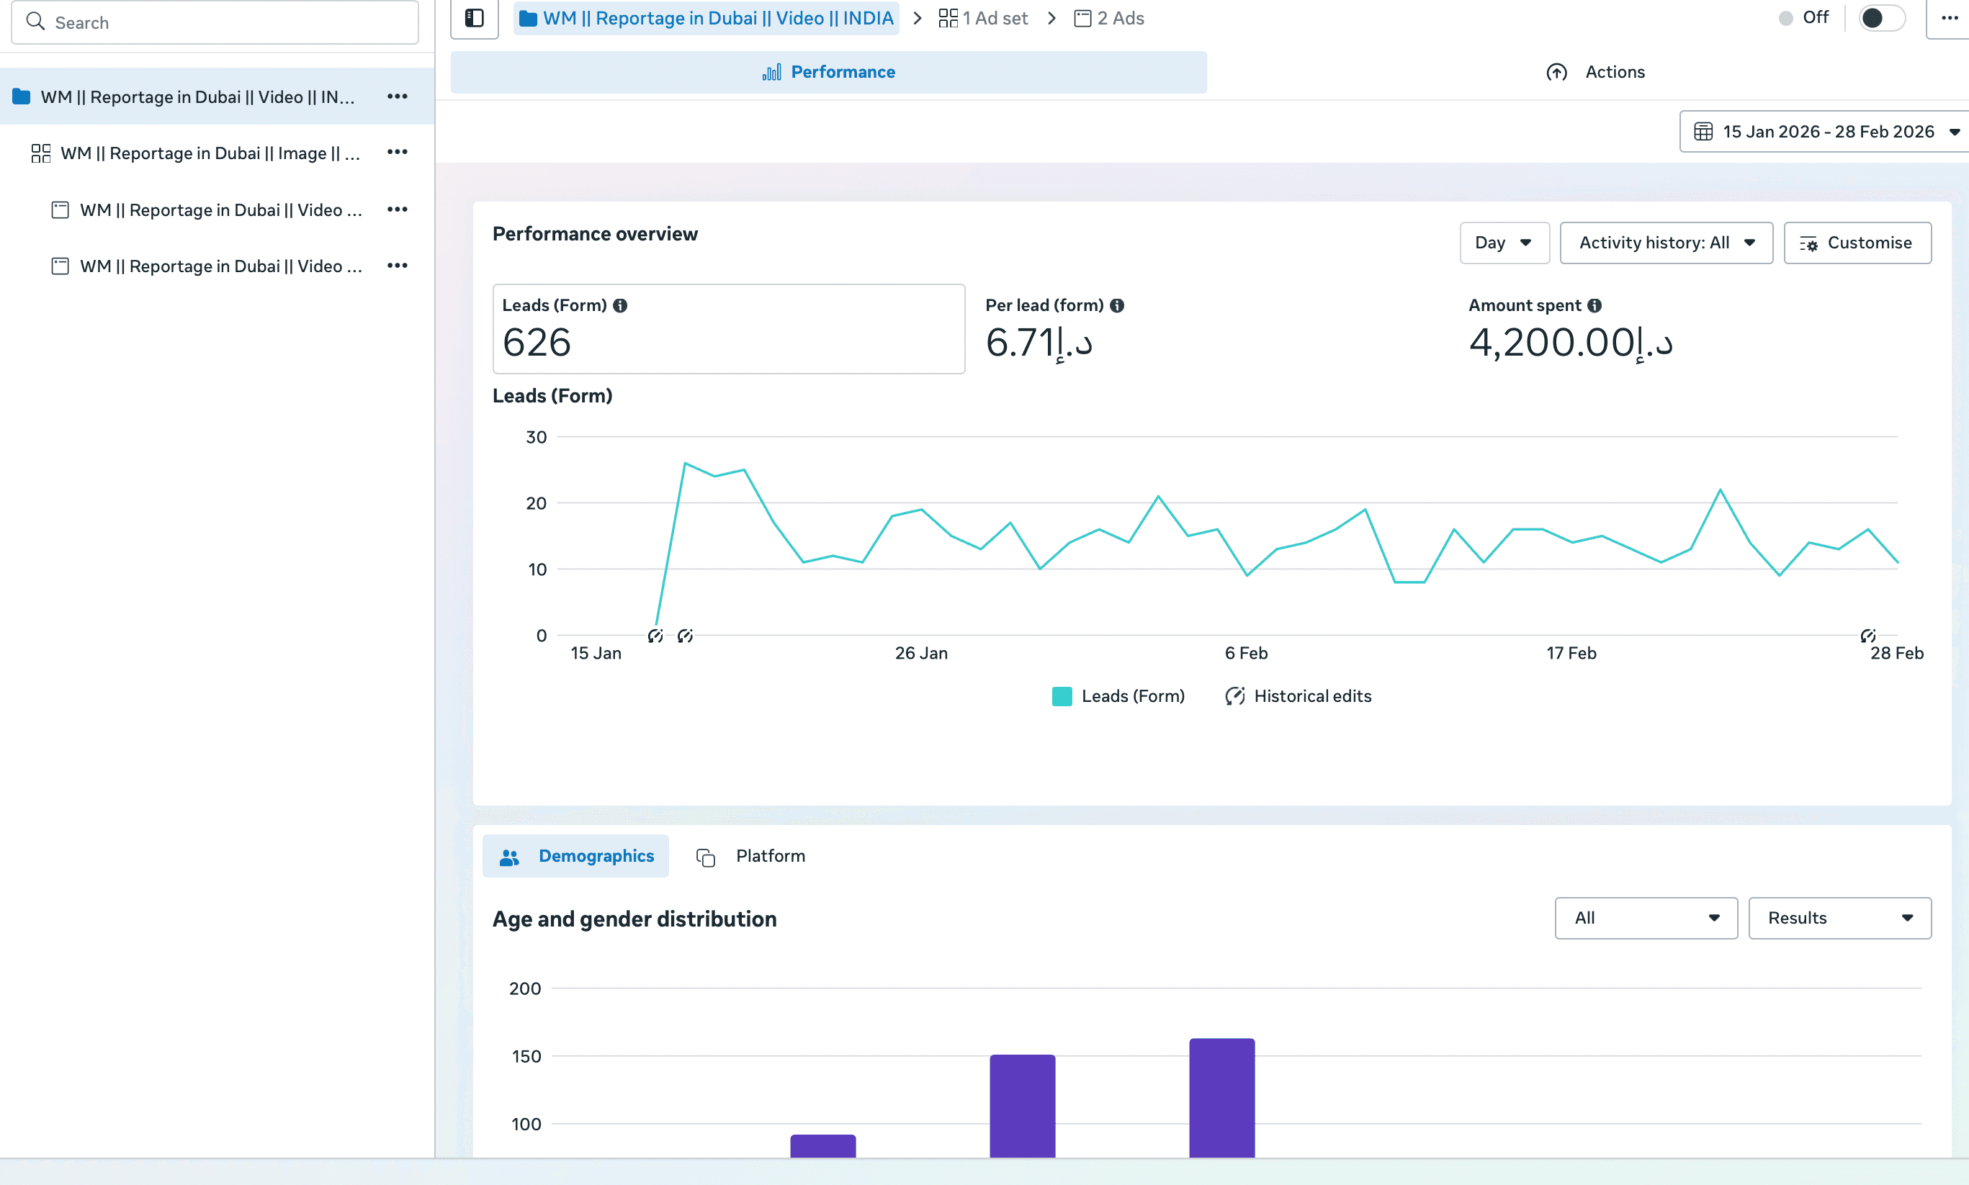Click the 2 Ads breadcrumb
Screen dimensions: 1969x1185
coord(1108,19)
